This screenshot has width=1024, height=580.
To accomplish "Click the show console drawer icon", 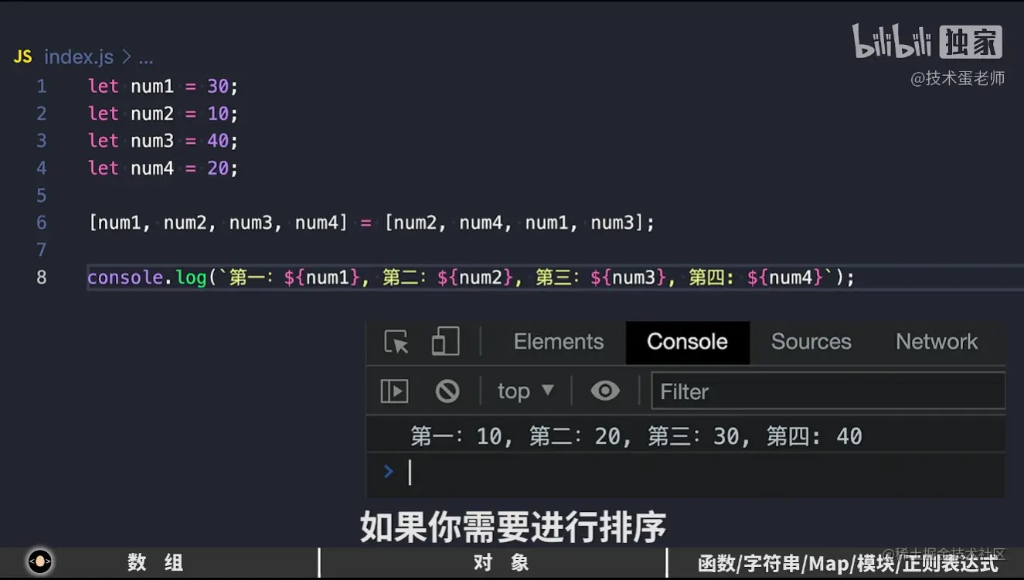I will [393, 391].
